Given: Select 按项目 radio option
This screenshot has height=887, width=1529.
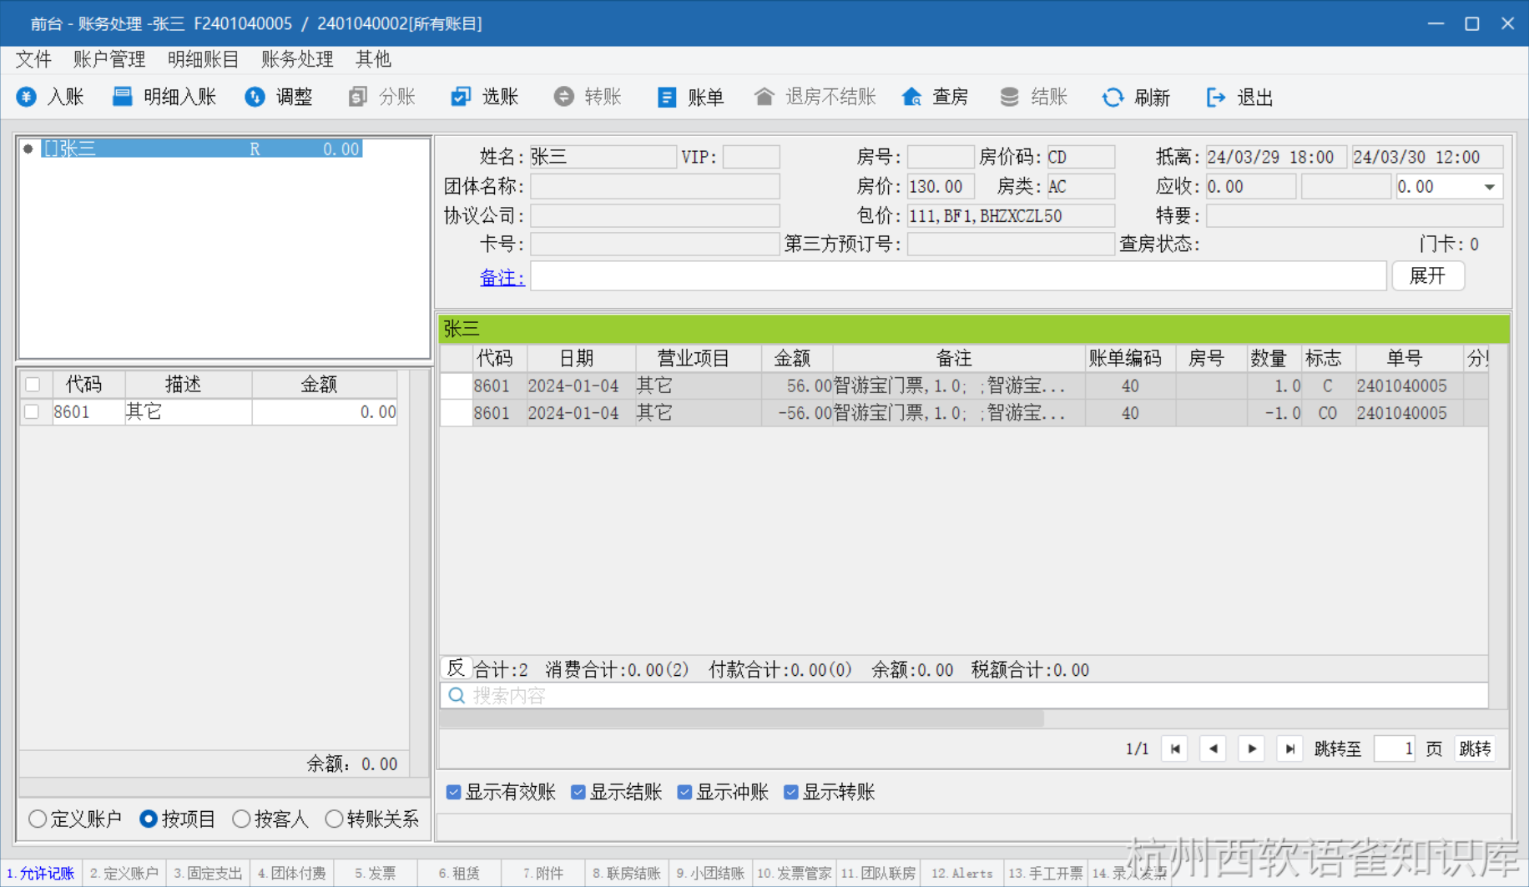Looking at the screenshot, I should 149,819.
